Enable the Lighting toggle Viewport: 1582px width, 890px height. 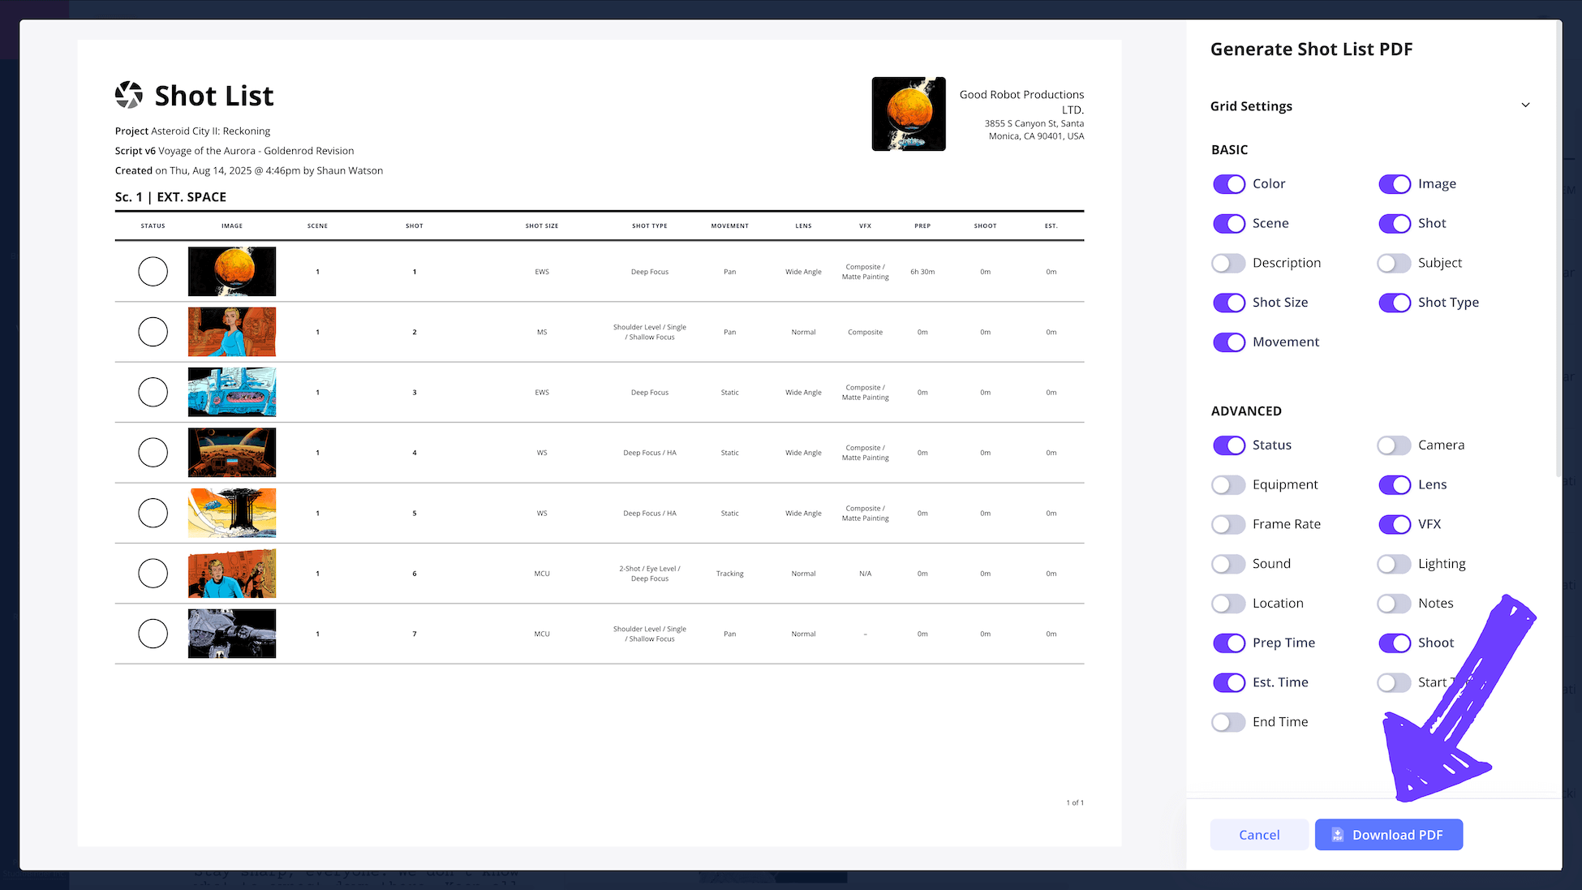point(1395,564)
